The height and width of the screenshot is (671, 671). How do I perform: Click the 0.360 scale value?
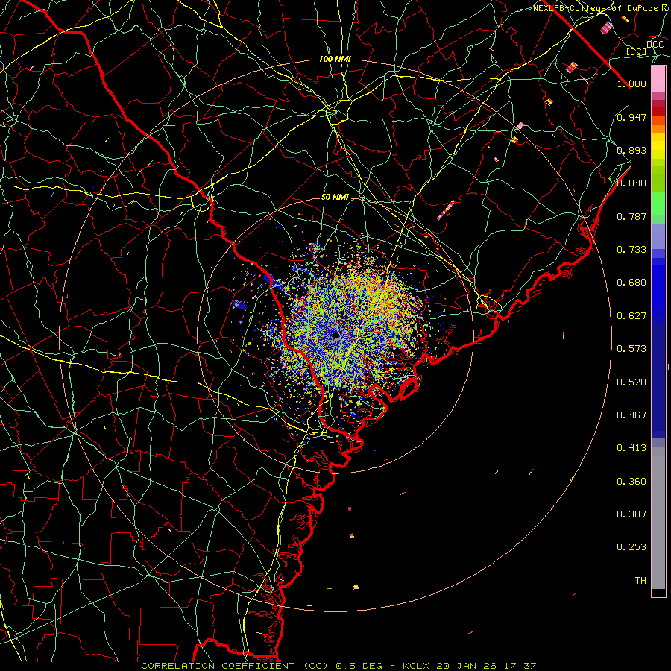[631, 482]
